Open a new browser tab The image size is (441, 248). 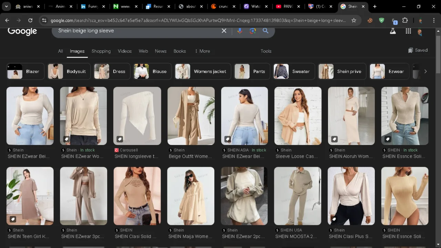[x=375, y=6]
